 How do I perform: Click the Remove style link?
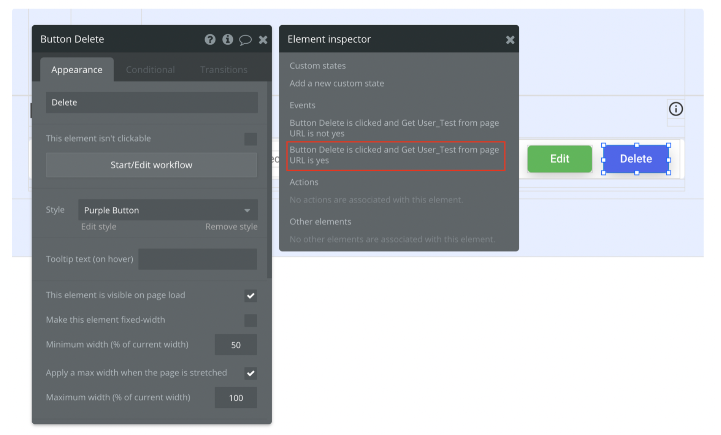pos(231,227)
